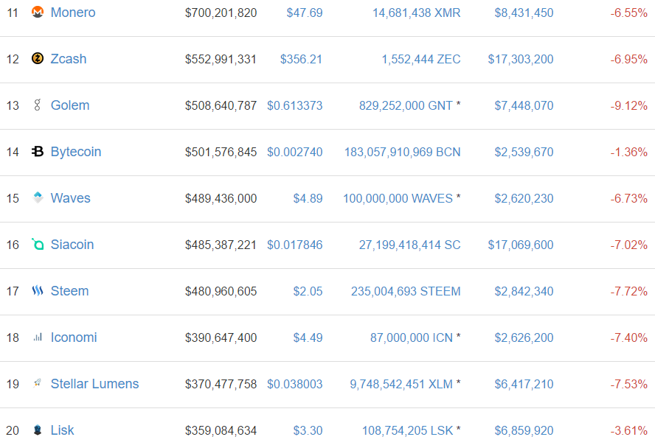
Task: Click the Monero coin logo icon
Action: pos(38,12)
